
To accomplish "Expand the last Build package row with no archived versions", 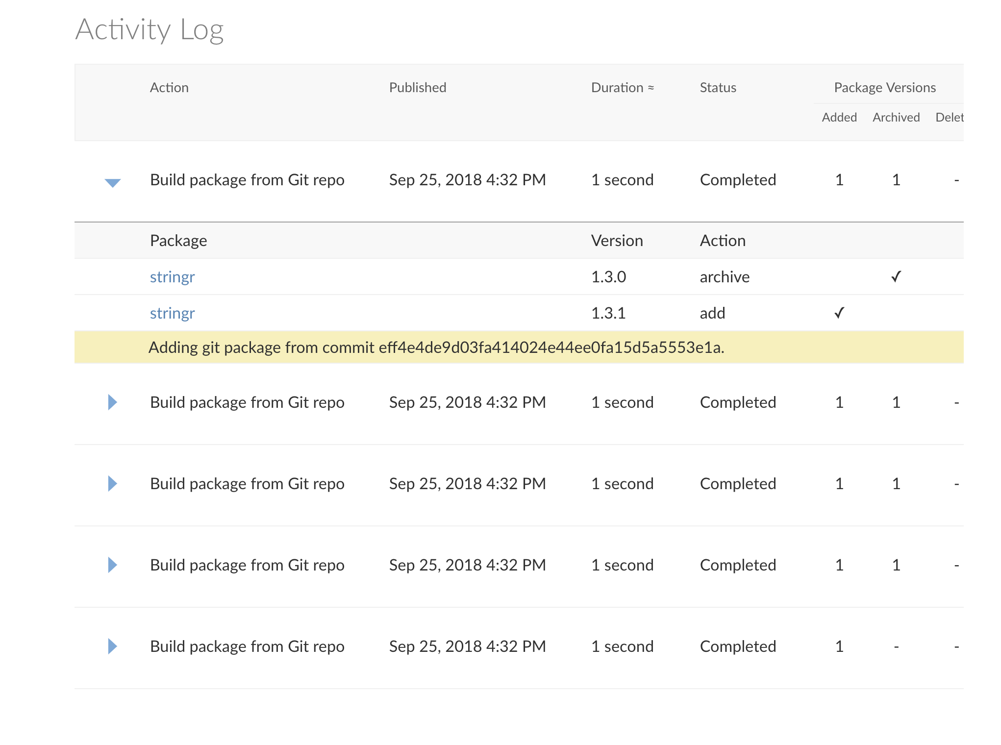I will pyautogui.click(x=112, y=646).
